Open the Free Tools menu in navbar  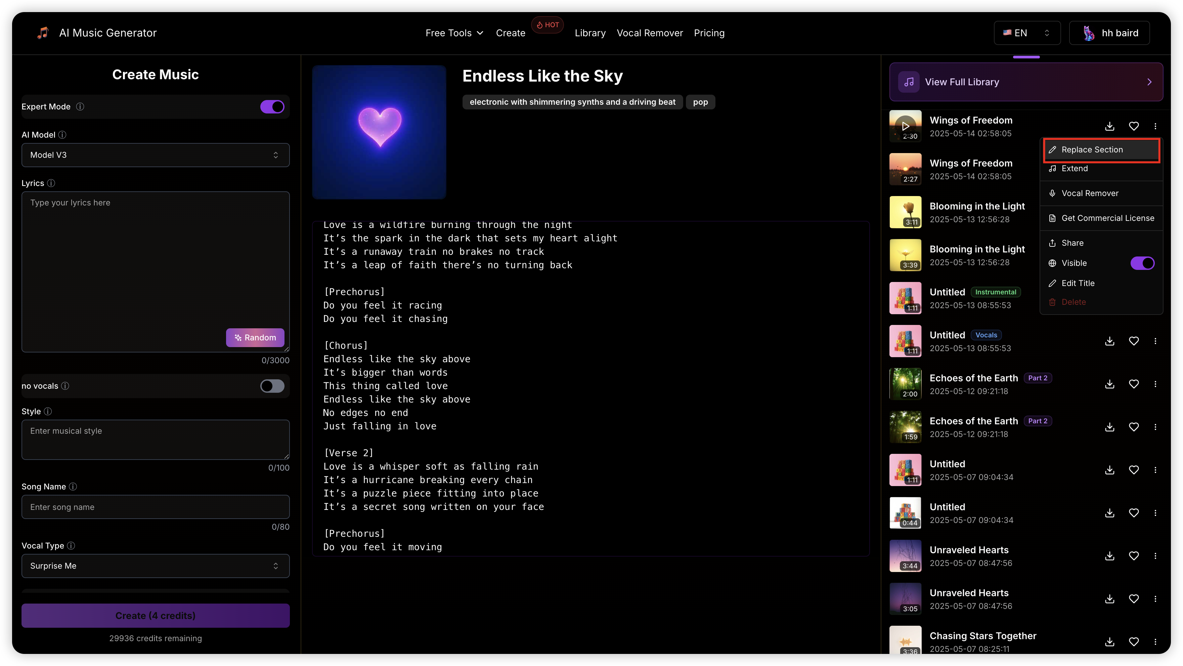(x=454, y=33)
